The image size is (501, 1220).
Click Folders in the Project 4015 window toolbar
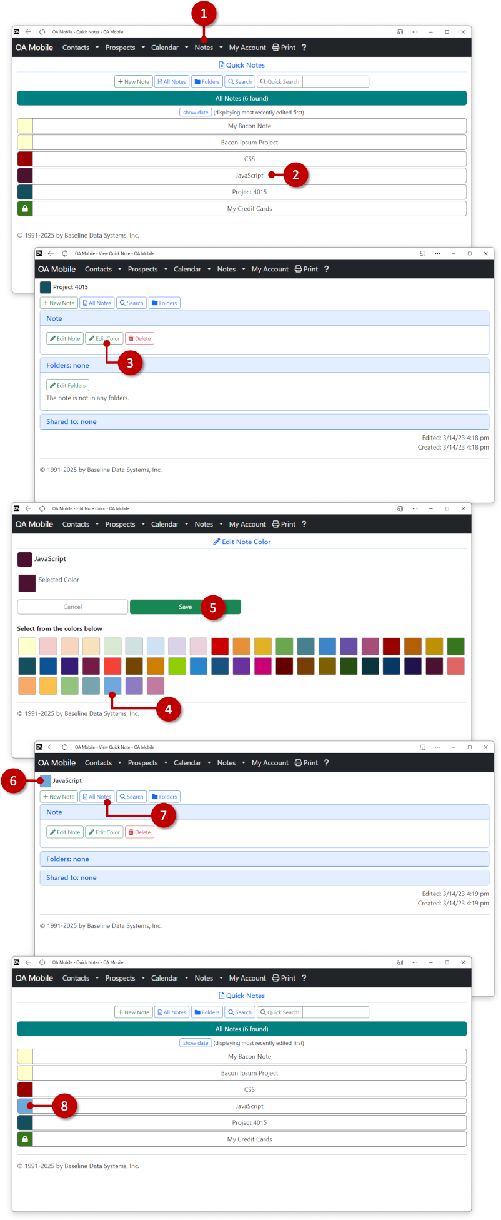[x=165, y=303]
